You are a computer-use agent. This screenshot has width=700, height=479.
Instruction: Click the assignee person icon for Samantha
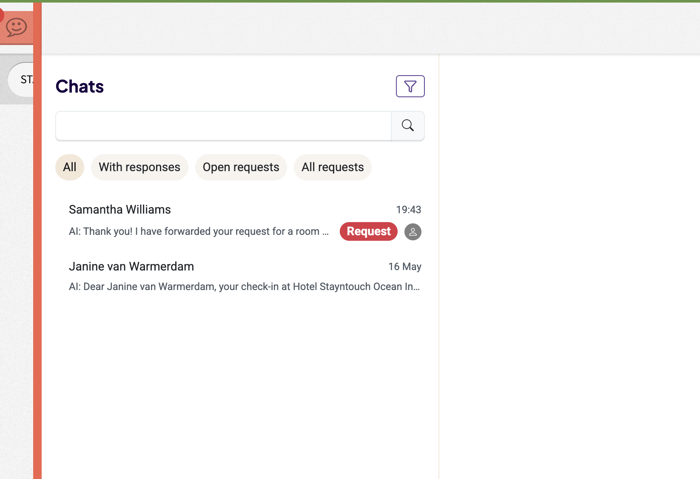[x=413, y=232]
